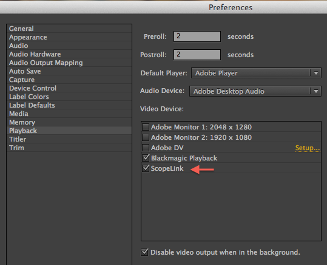Uncheck Blackmagic Playback device

pos(146,158)
